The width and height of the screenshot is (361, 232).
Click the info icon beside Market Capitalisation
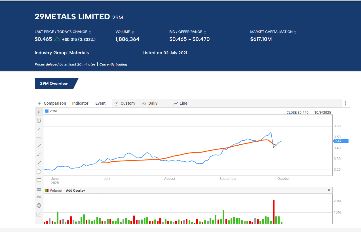click(x=295, y=32)
